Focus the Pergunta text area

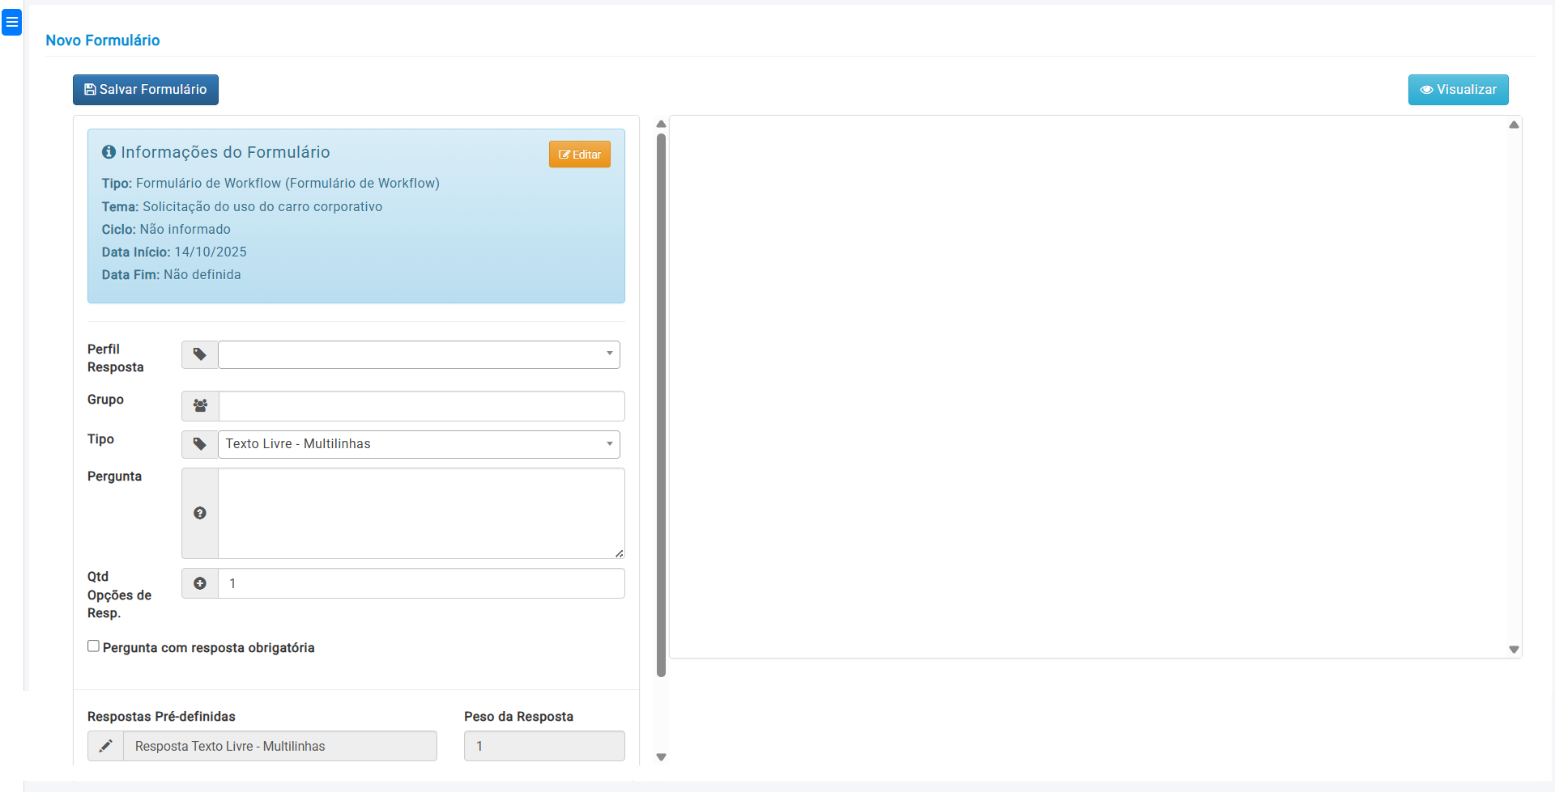[x=421, y=513]
